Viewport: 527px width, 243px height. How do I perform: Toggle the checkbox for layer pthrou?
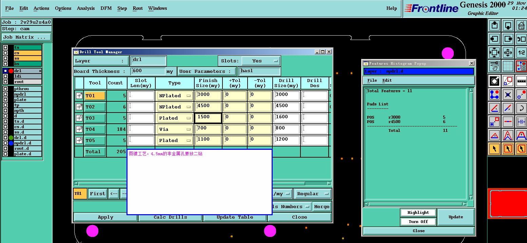pyautogui.click(x=5, y=89)
